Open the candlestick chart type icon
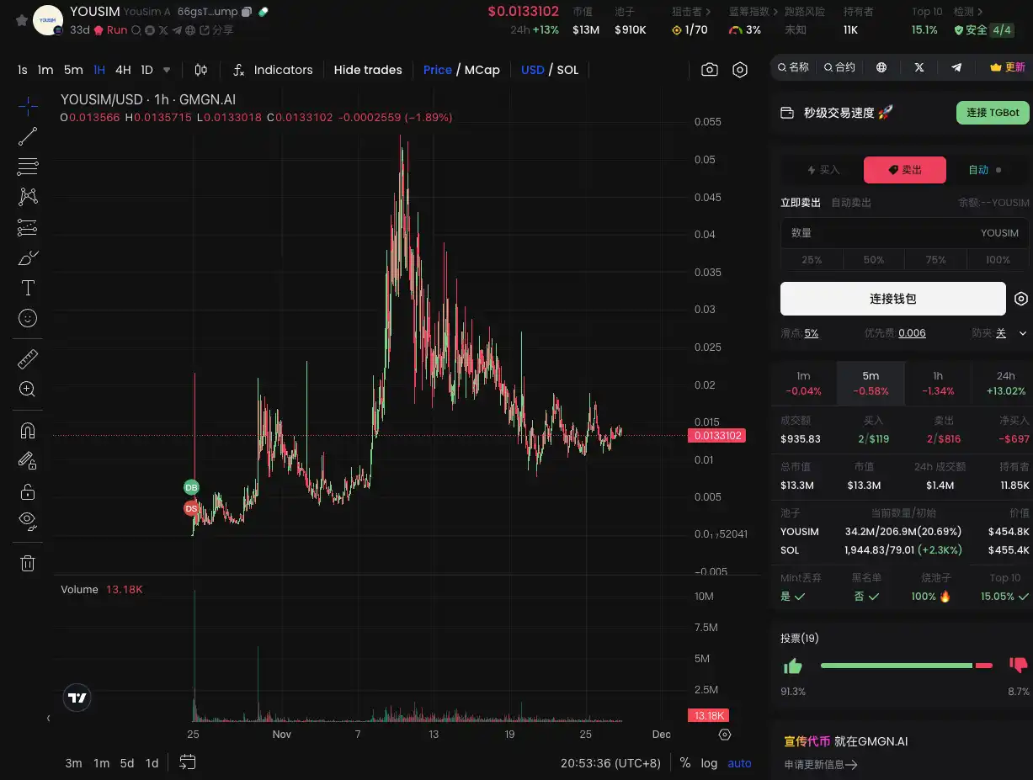 tap(201, 70)
